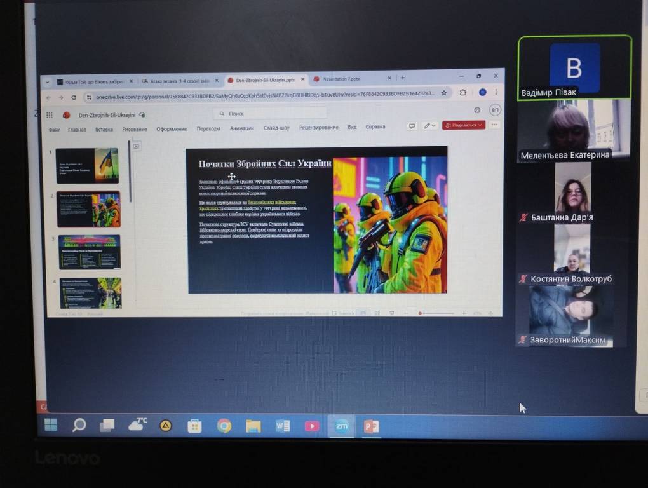This screenshot has height=488, width=648.
Task: Bookmark this page with the star icon
Action: 444,93
